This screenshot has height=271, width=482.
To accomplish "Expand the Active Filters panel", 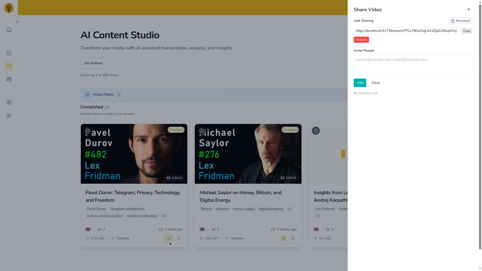I will click(x=103, y=94).
